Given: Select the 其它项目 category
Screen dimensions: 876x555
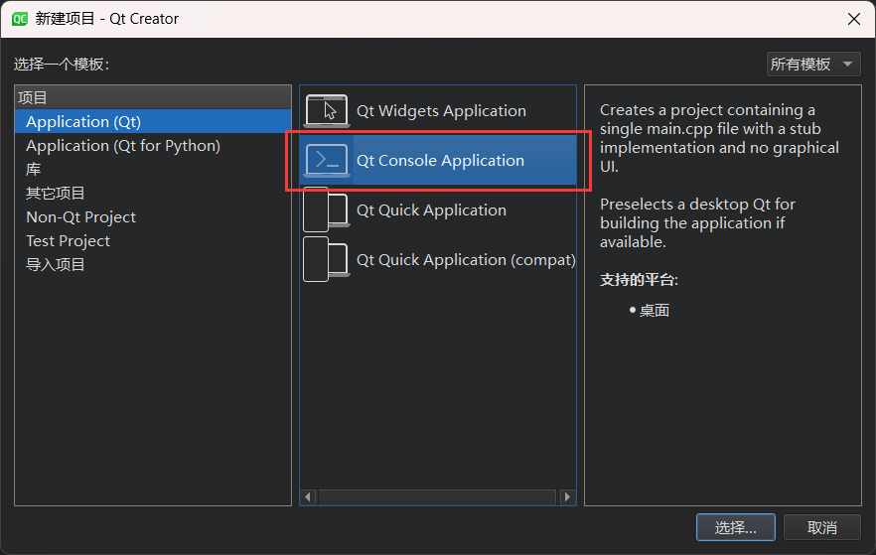Looking at the screenshot, I should (56, 194).
